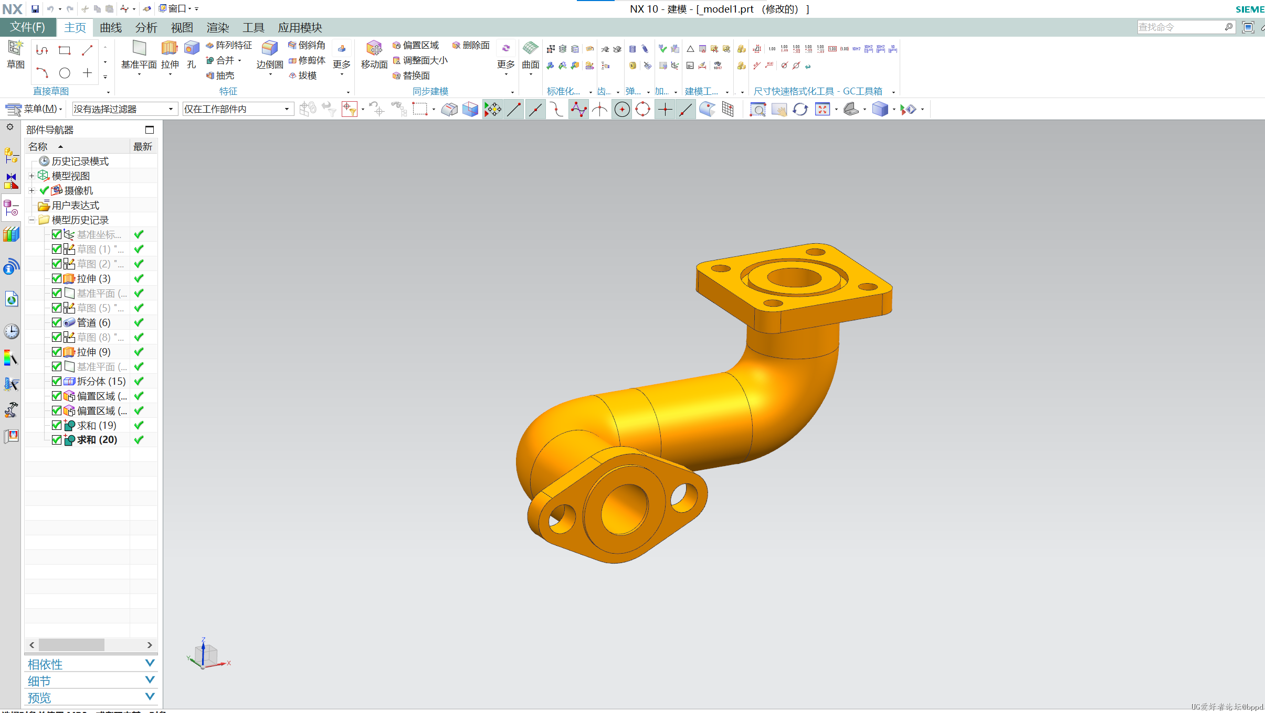Maximize the 部件导航器 panel
This screenshot has height=713, width=1265.
point(150,129)
